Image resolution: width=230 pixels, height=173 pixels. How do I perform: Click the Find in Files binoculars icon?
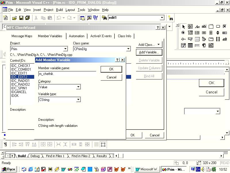(x=104, y=18)
